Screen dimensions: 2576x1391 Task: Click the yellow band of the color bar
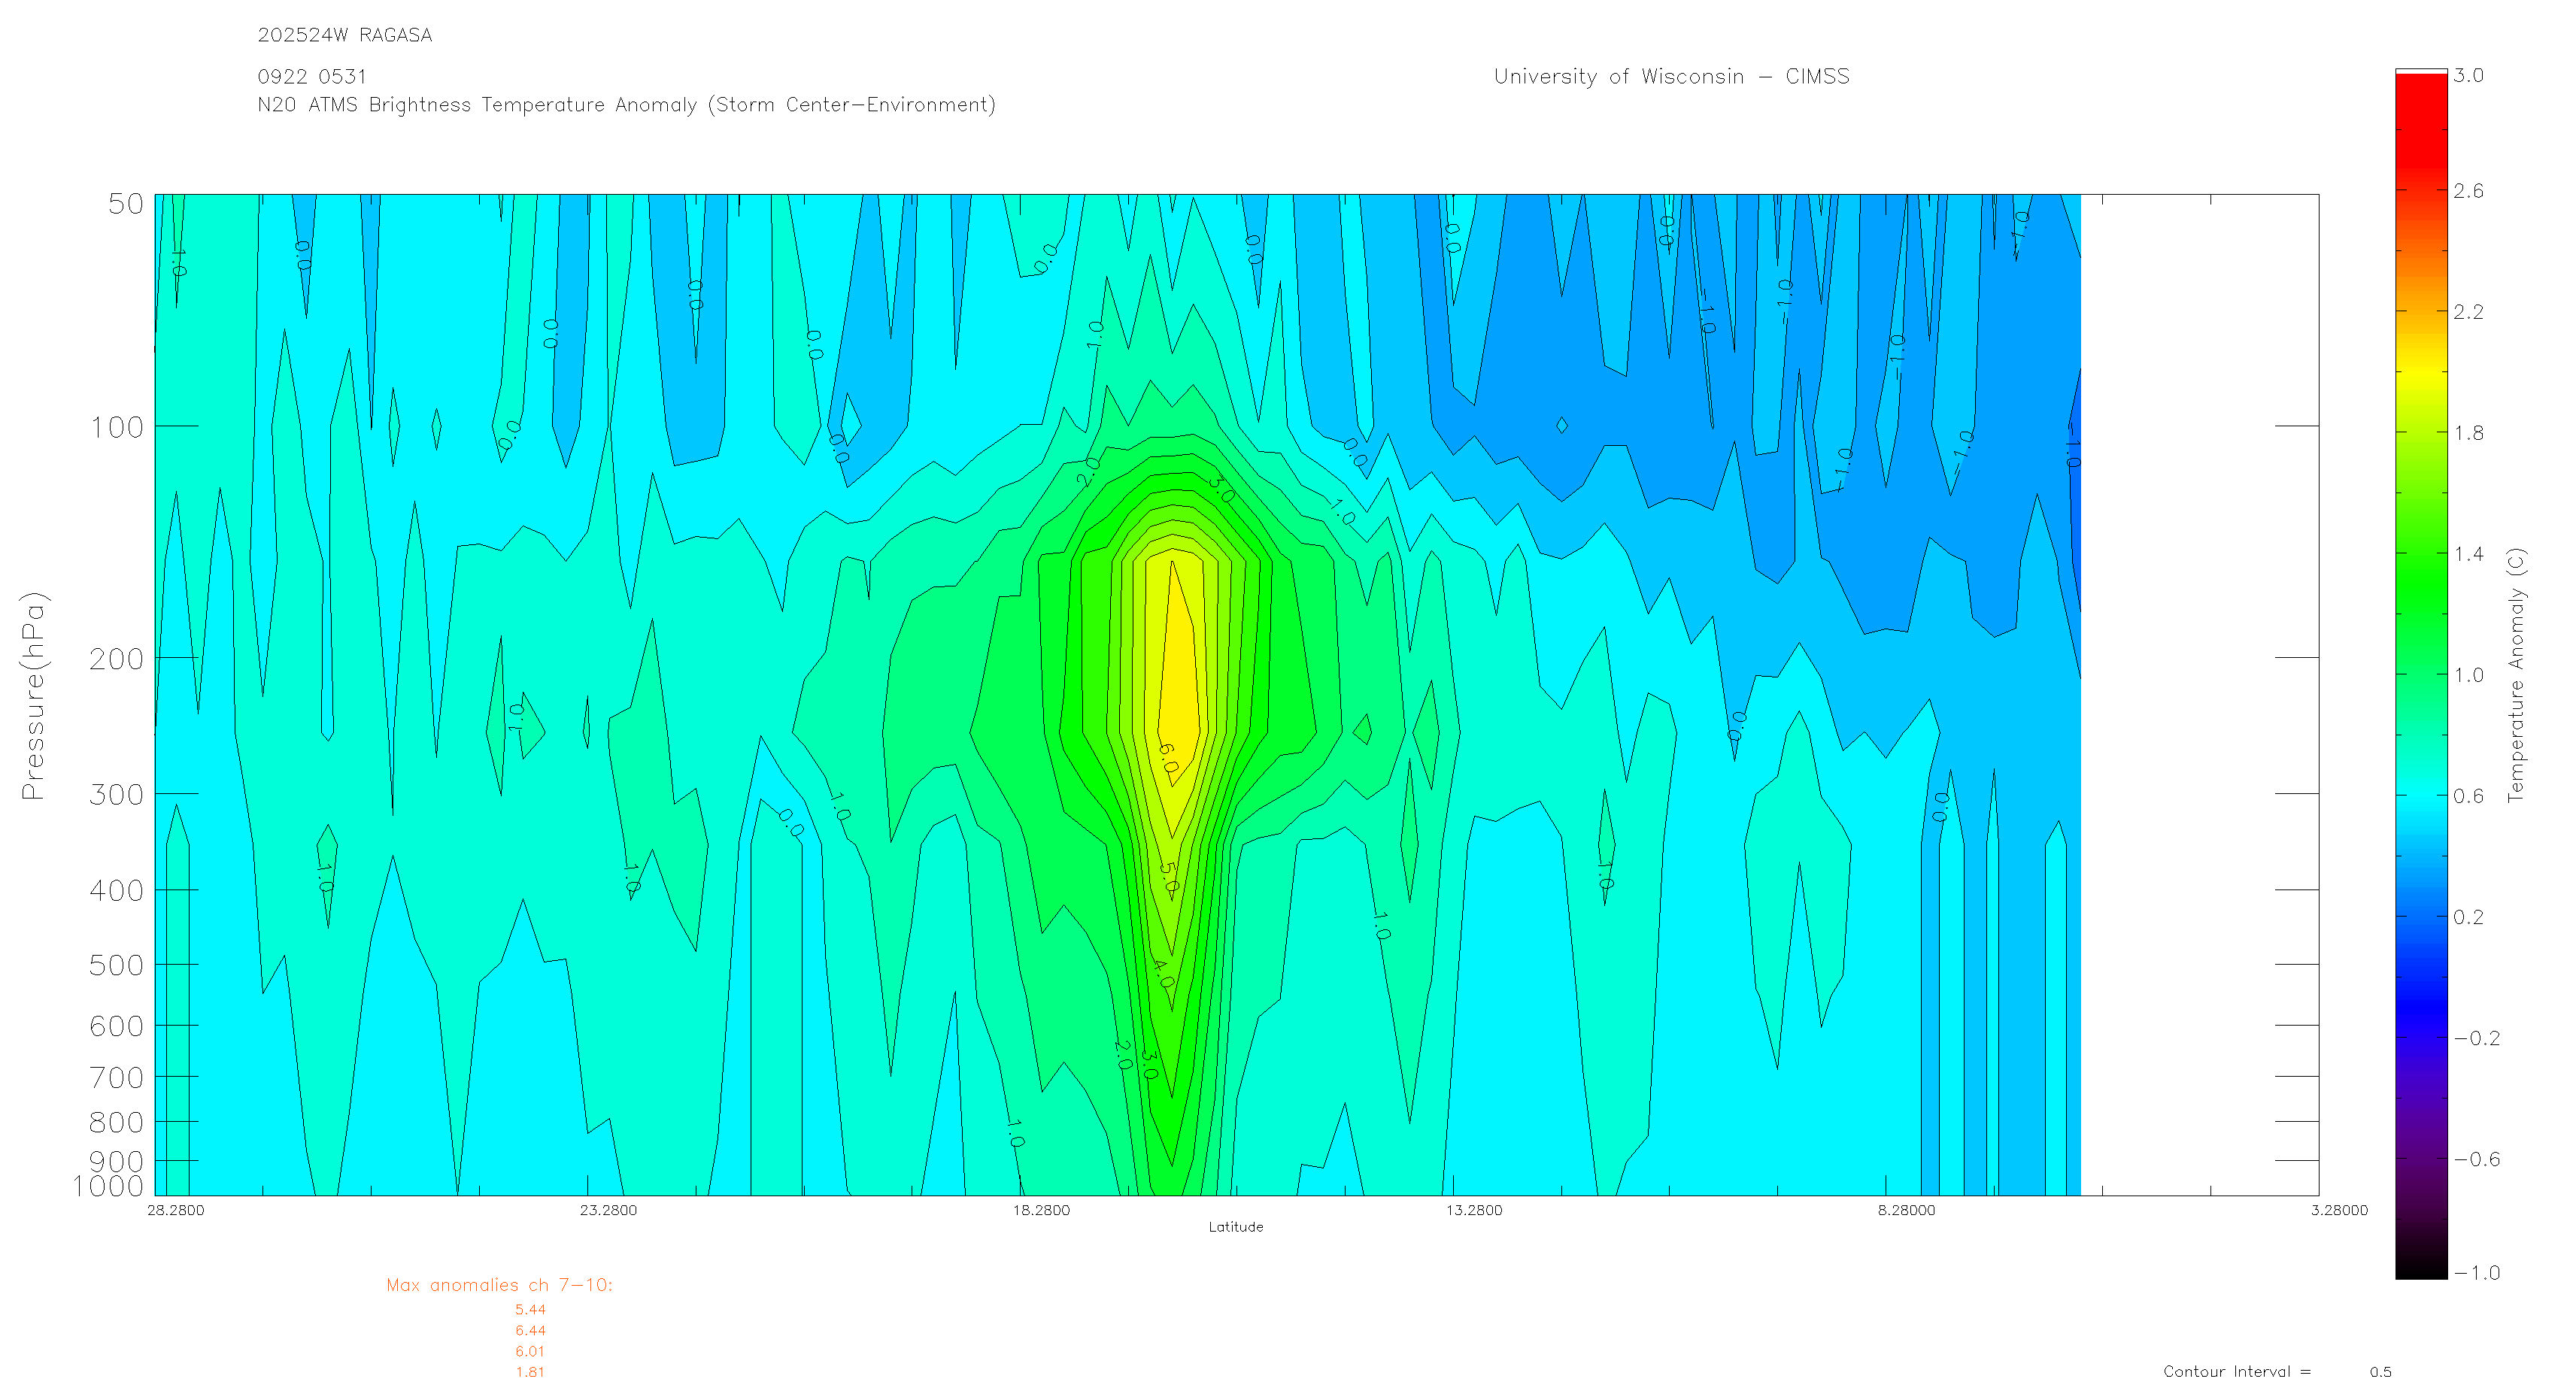click(x=2420, y=372)
